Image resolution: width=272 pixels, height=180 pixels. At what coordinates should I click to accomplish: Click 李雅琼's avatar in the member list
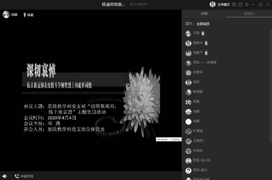click(188, 73)
